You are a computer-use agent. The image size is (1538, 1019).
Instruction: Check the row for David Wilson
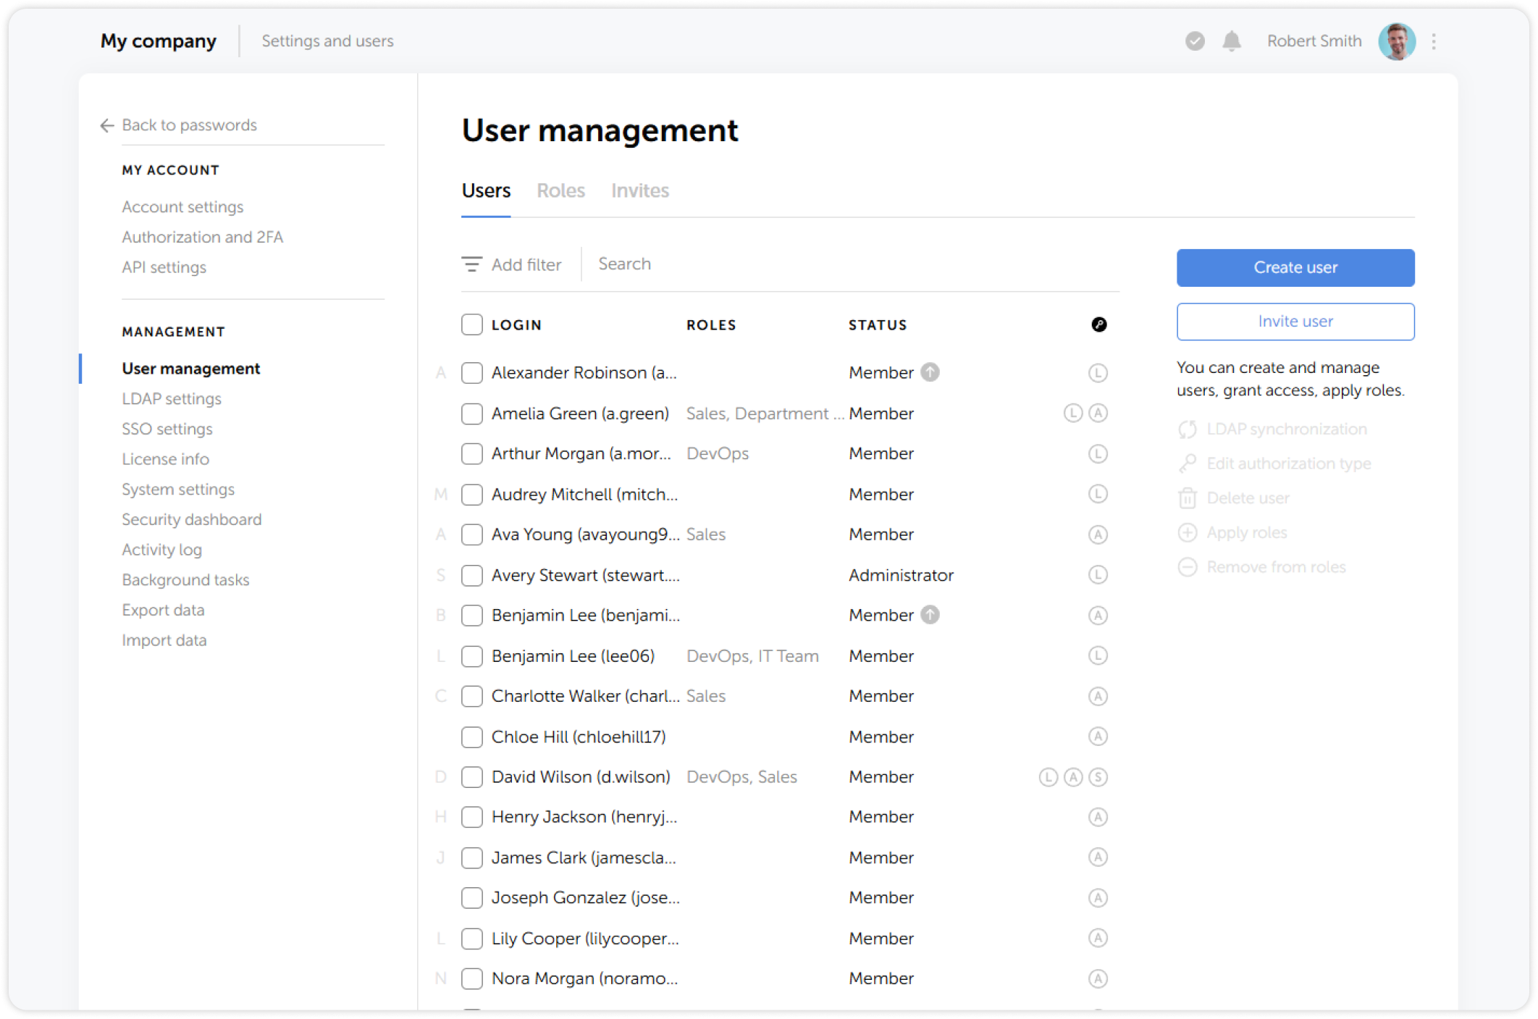tap(471, 776)
